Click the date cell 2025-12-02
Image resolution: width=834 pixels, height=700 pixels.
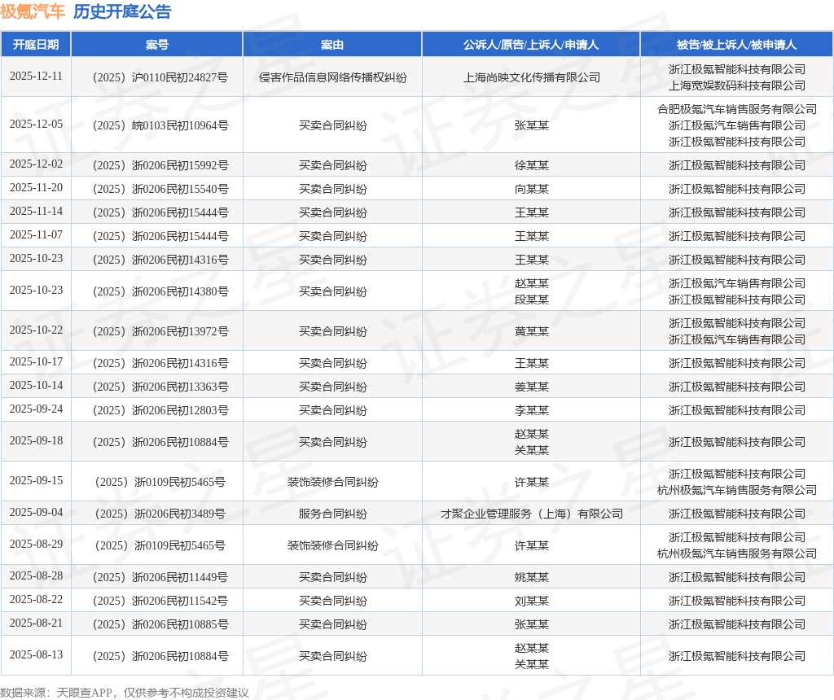coord(36,164)
